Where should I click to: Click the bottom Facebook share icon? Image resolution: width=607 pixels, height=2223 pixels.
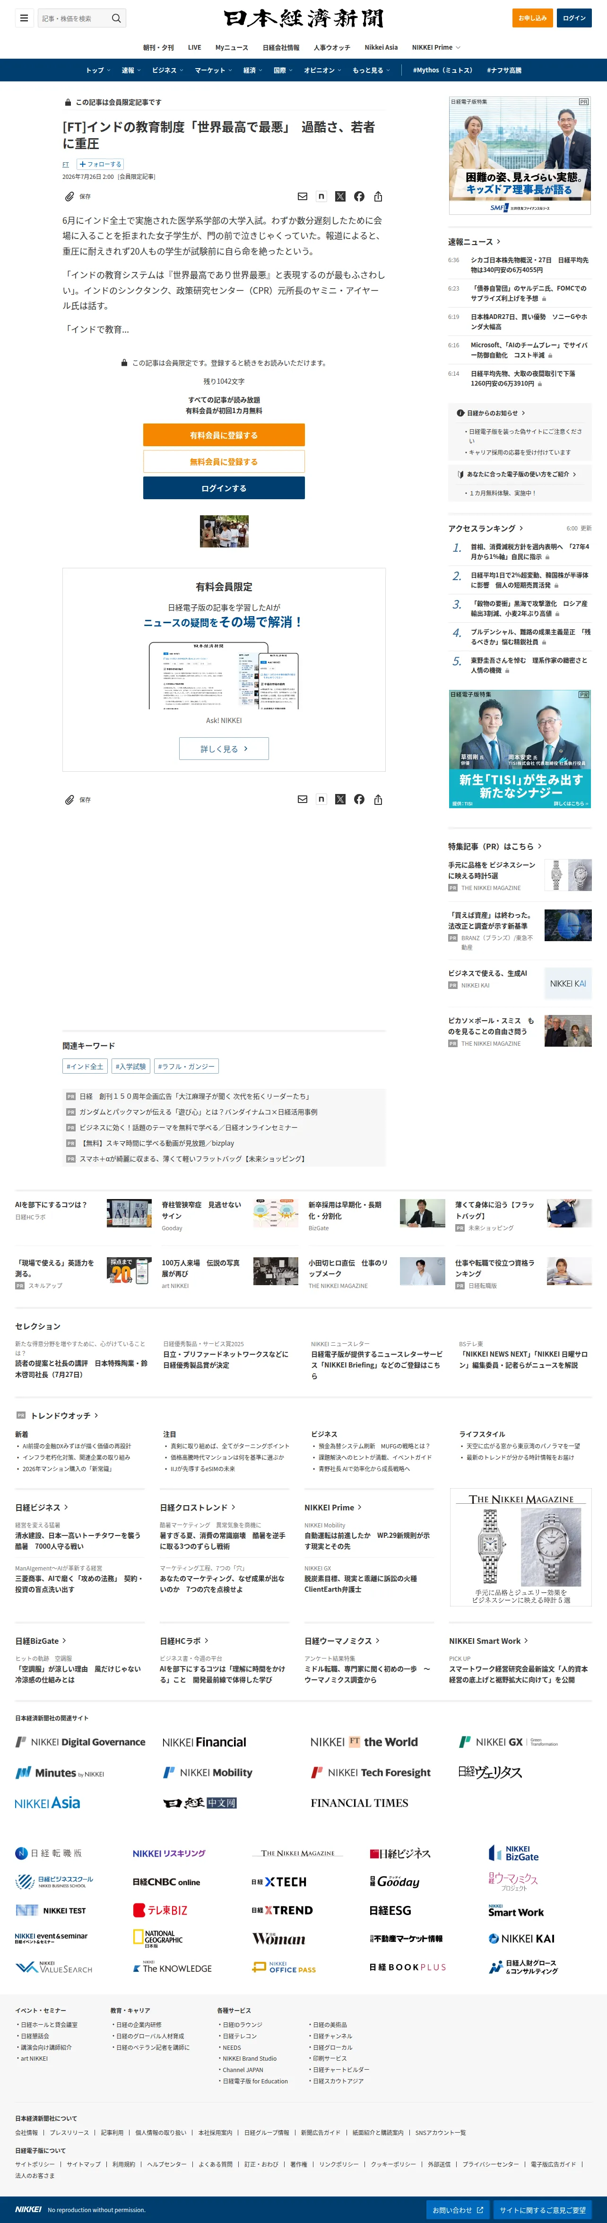(359, 800)
